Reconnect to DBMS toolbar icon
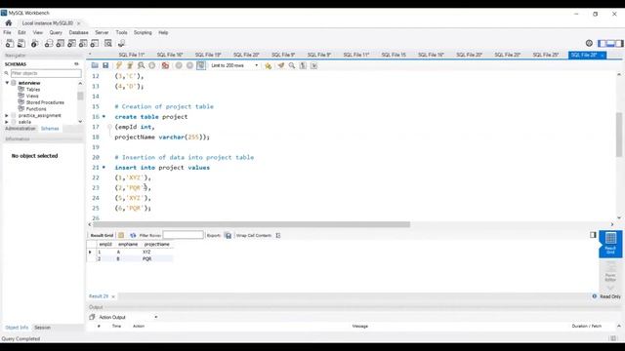The image size is (625, 351). pyautogui.click(x=121, y=43)
